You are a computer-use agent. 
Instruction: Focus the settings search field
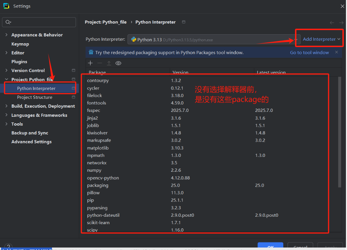click(x=39, y=22)
